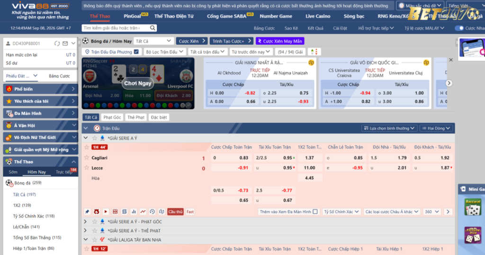Open Number Game menu
This screenshot has width=485, height=255.
click(276, 16)
